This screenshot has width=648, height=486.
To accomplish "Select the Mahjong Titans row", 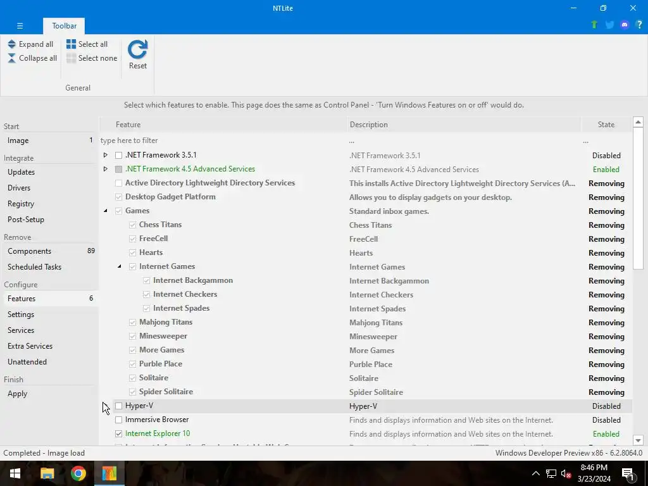I will click(x=366, y=322).
